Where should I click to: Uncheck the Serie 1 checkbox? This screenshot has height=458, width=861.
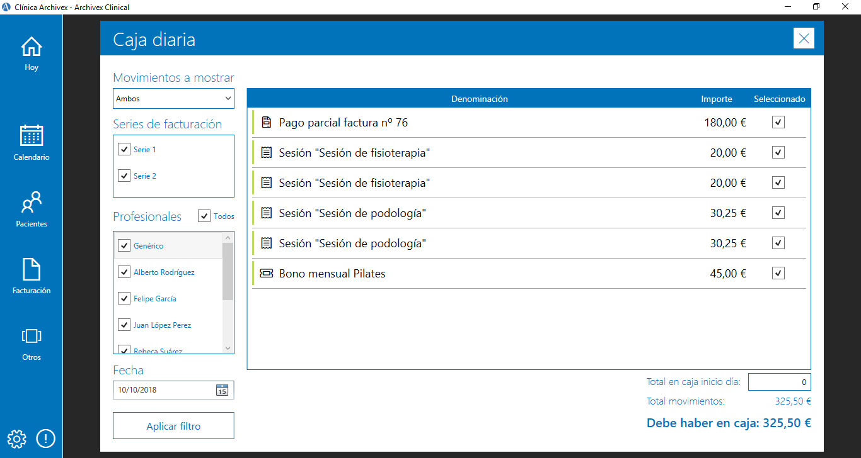pyautogui.click(x=124, y=150)
